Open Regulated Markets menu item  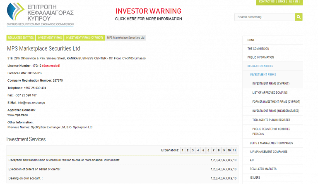pyautogui.click(x=272, y=169)
